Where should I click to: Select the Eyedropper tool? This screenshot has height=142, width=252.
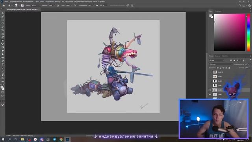pyautogui.click(x=3, y=37)
